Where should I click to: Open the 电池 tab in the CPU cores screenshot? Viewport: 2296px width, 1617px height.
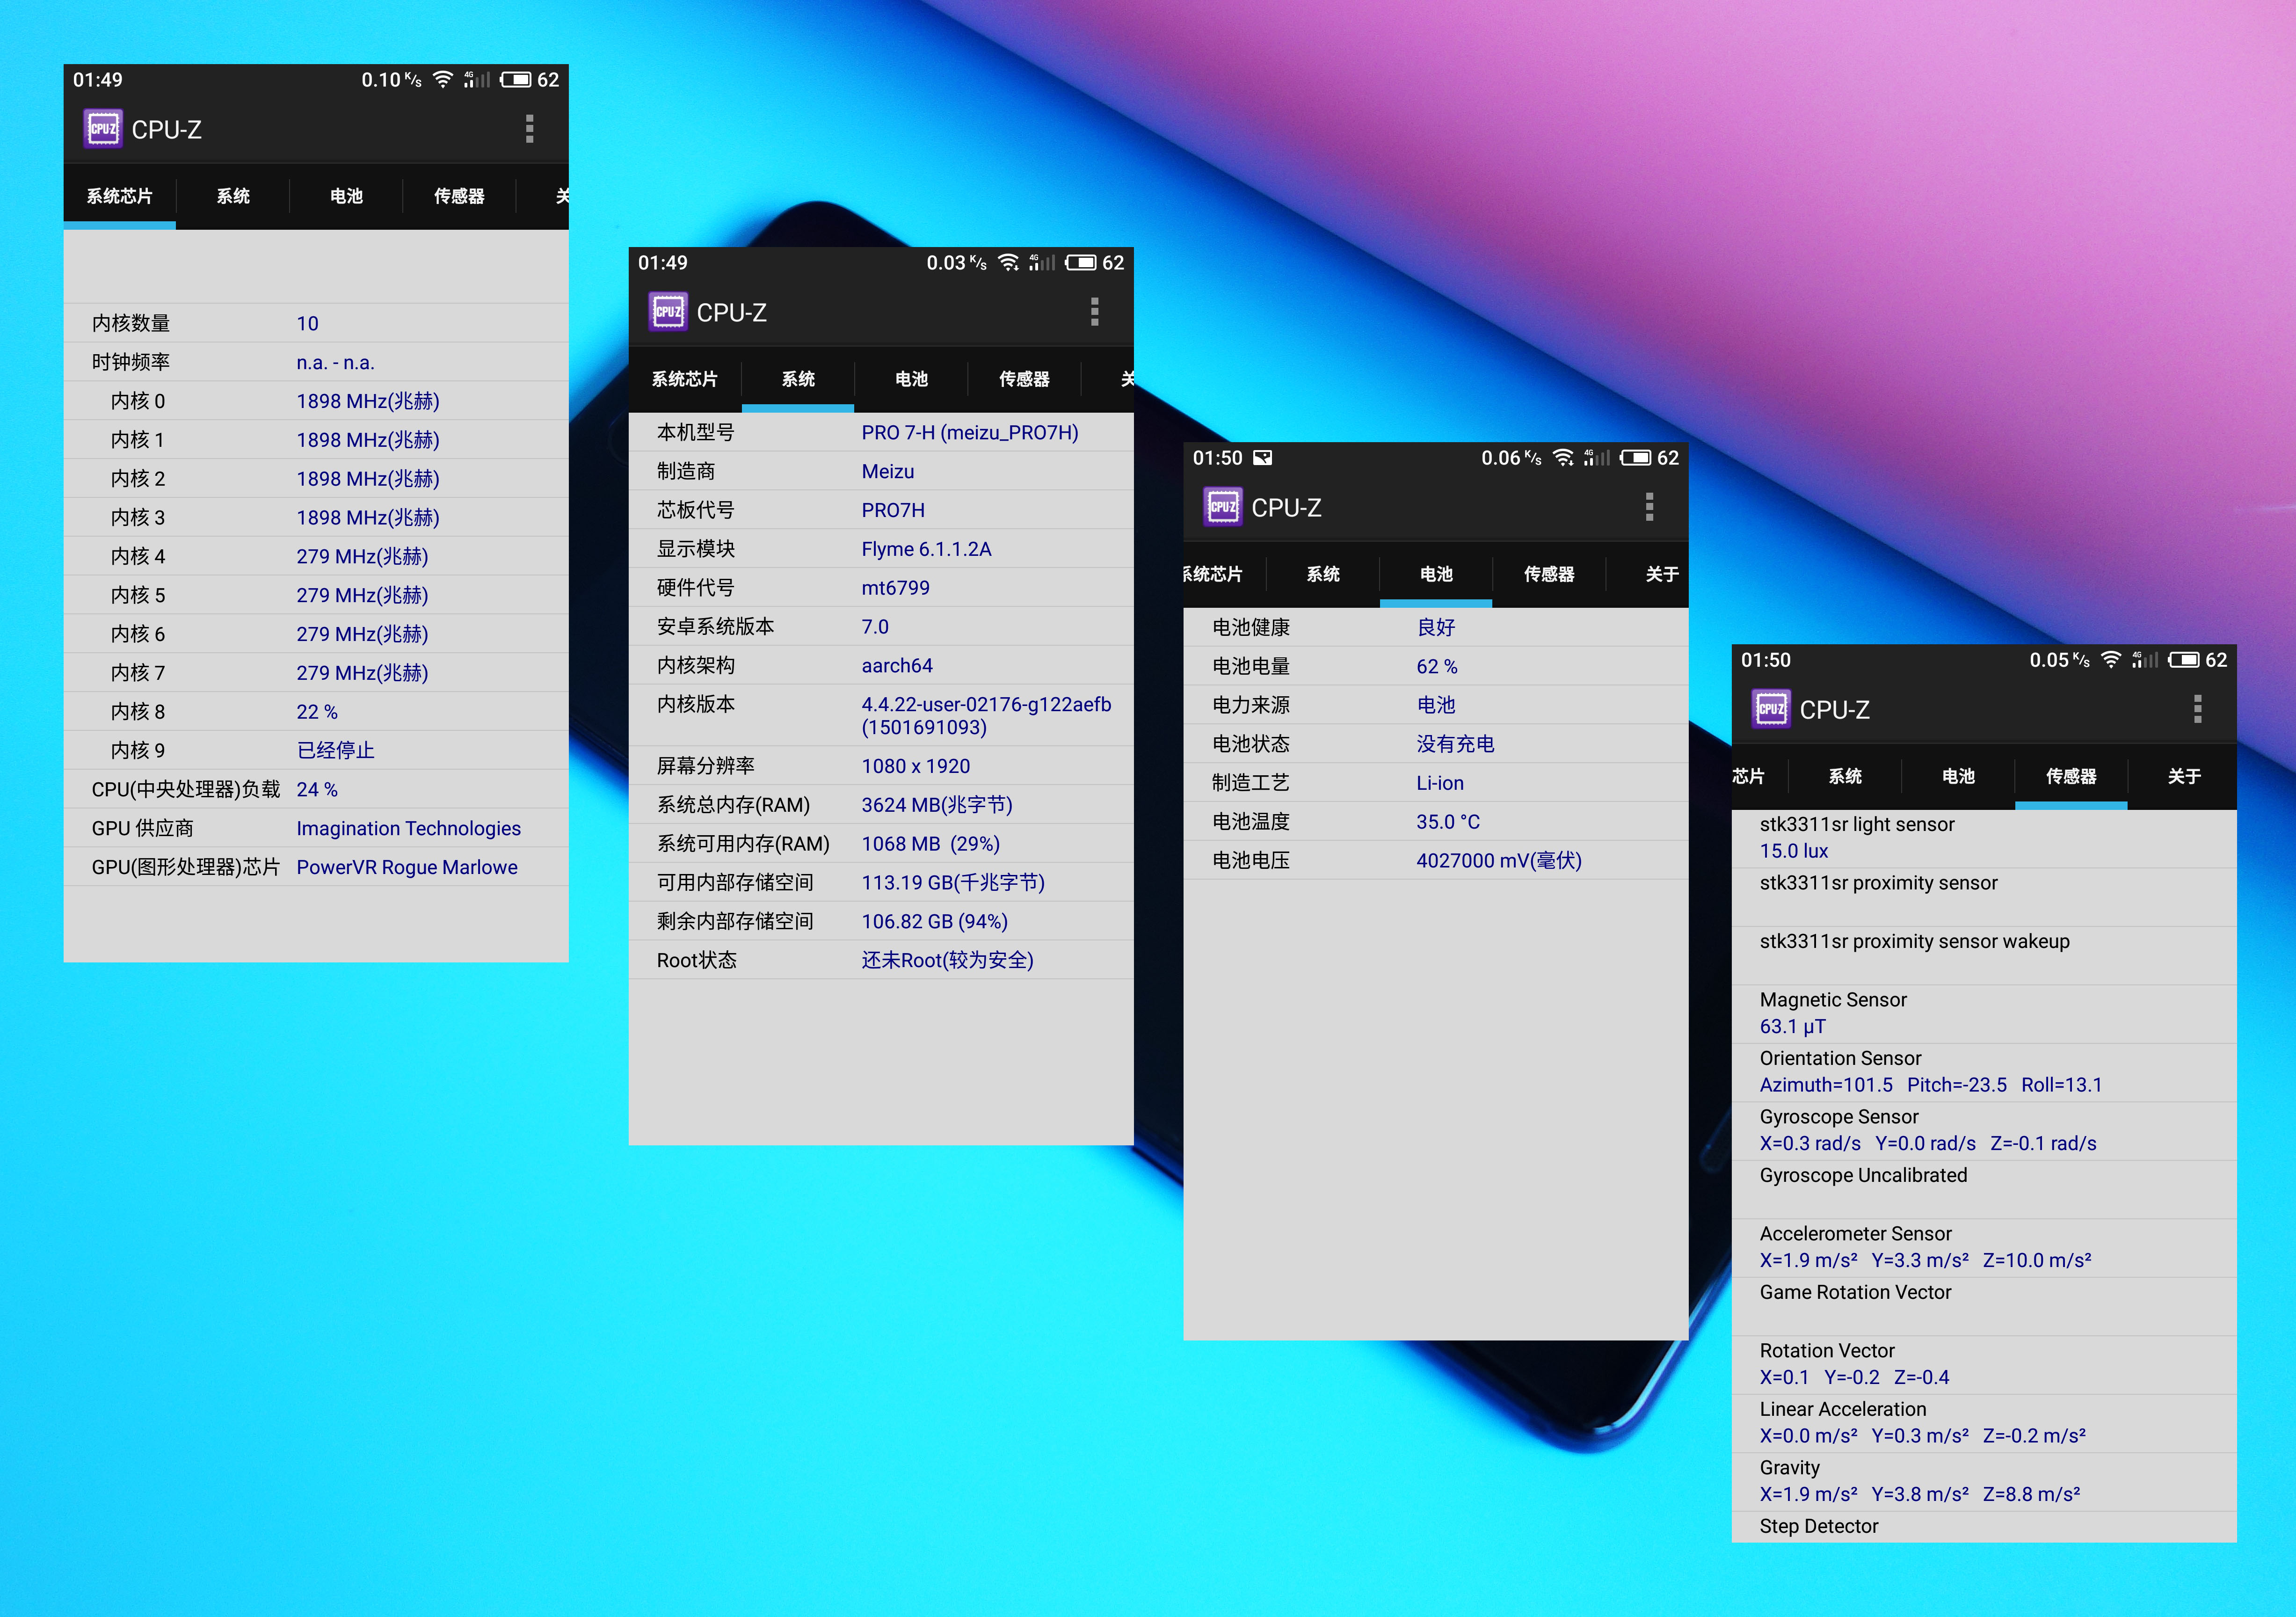(x=346, y=196)
